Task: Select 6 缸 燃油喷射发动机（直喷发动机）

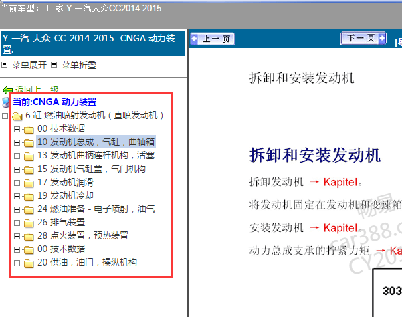Action: tap(94, 116)
